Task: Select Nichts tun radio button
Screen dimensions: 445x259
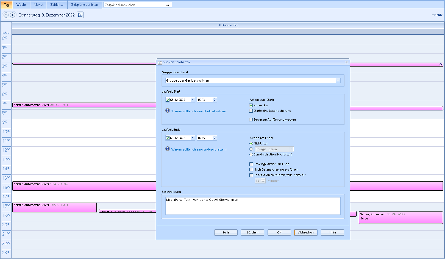Action: 251,143
